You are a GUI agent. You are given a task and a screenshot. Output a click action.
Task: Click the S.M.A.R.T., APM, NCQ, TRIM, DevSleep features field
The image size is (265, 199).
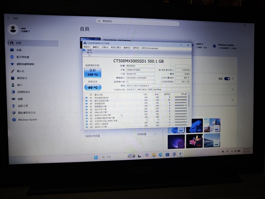(x=158, y=90)
